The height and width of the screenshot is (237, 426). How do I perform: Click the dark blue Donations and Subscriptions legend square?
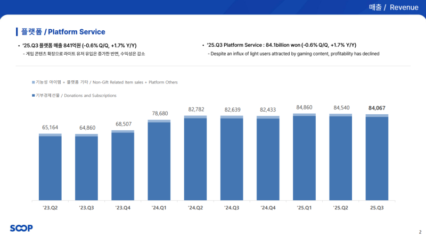click(x=33, y=96)
